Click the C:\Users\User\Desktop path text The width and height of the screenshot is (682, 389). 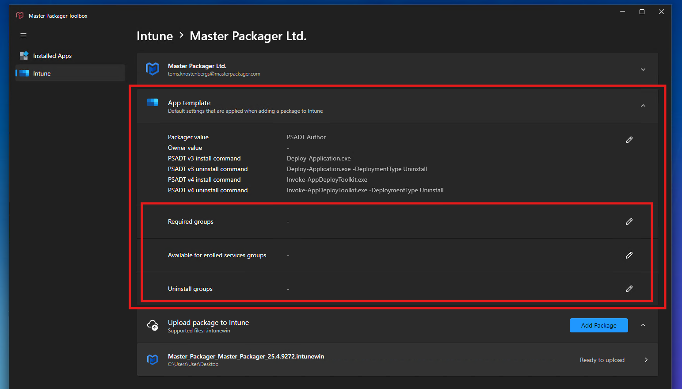click(x=193, y=364)
